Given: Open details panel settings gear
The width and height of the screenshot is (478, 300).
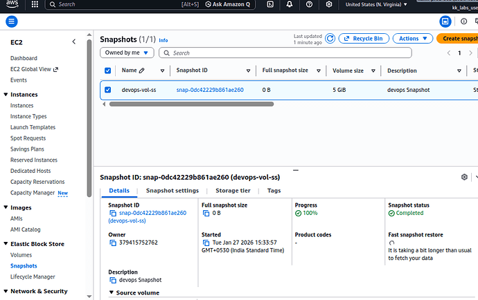Looking at the screenshot, I should [x=464, y=177].
